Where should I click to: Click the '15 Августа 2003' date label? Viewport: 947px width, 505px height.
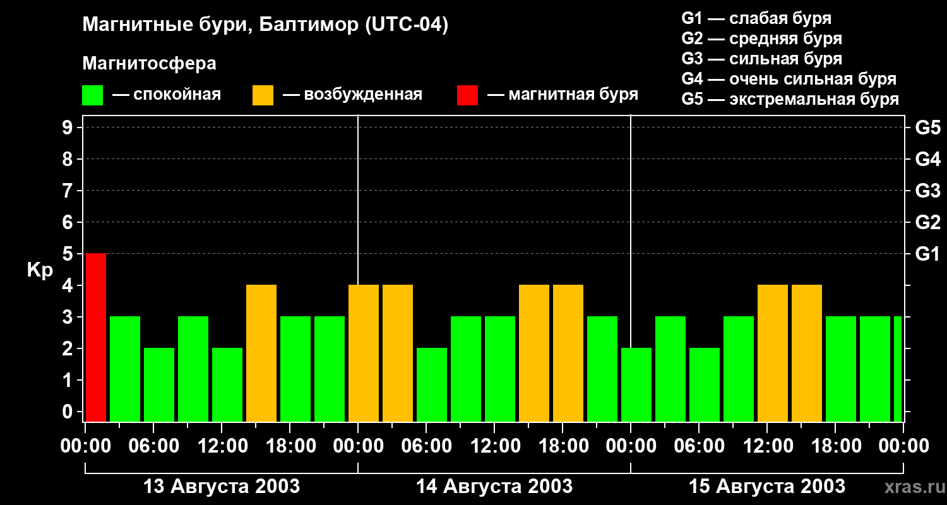pyautogui.click(x=766, y=487)
